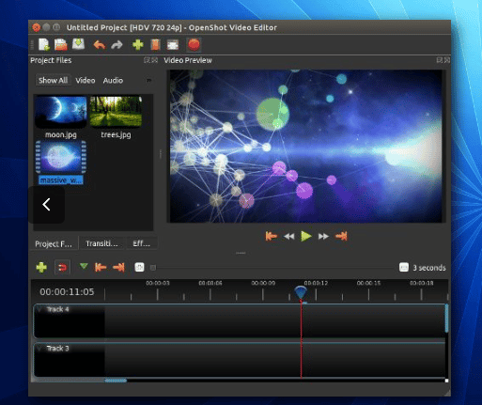Jump to the previous marker in the timeline toolbar

pos(101,267)
